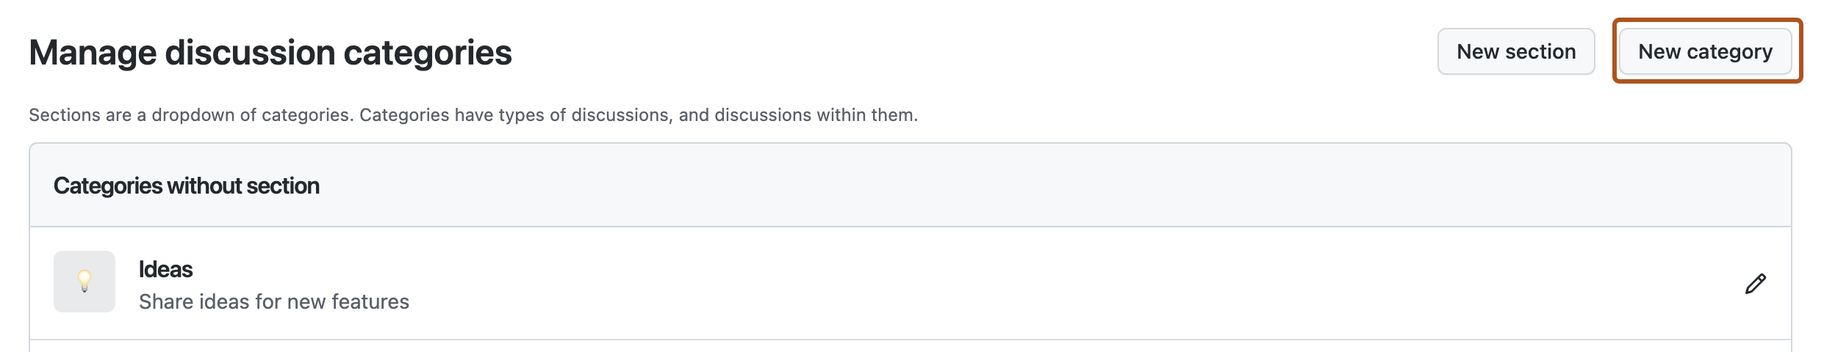
Task: Click the word "categories" in the page title
Action: (x=427, y=53)
